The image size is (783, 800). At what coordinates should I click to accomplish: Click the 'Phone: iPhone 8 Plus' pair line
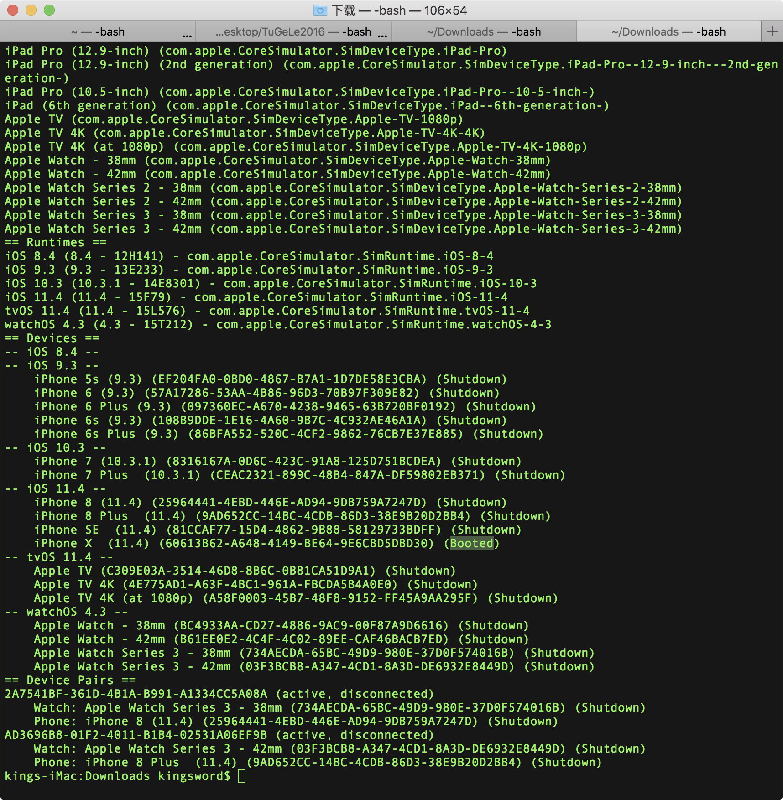318,762
